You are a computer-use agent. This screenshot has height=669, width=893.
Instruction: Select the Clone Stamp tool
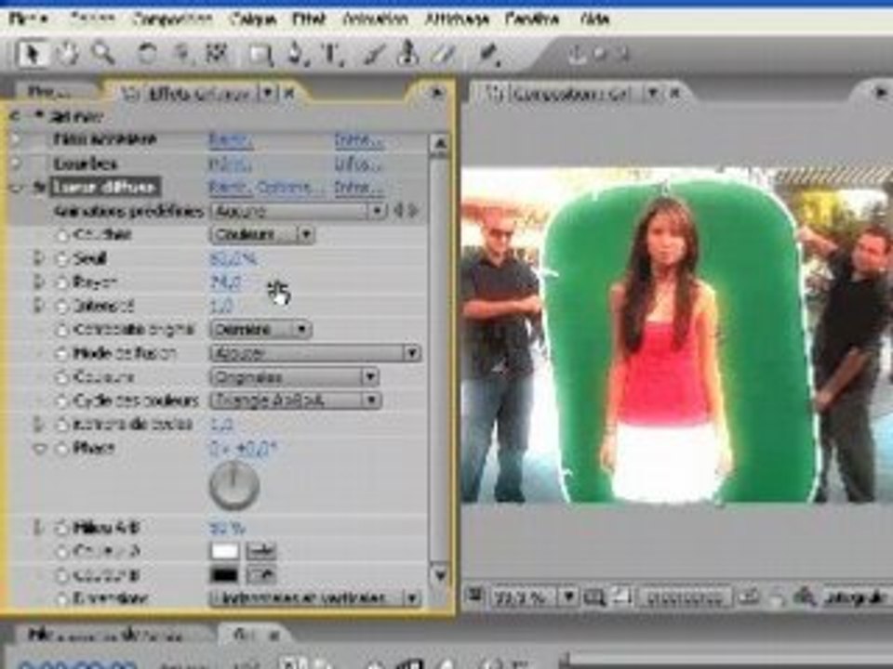tap(407, 54)
